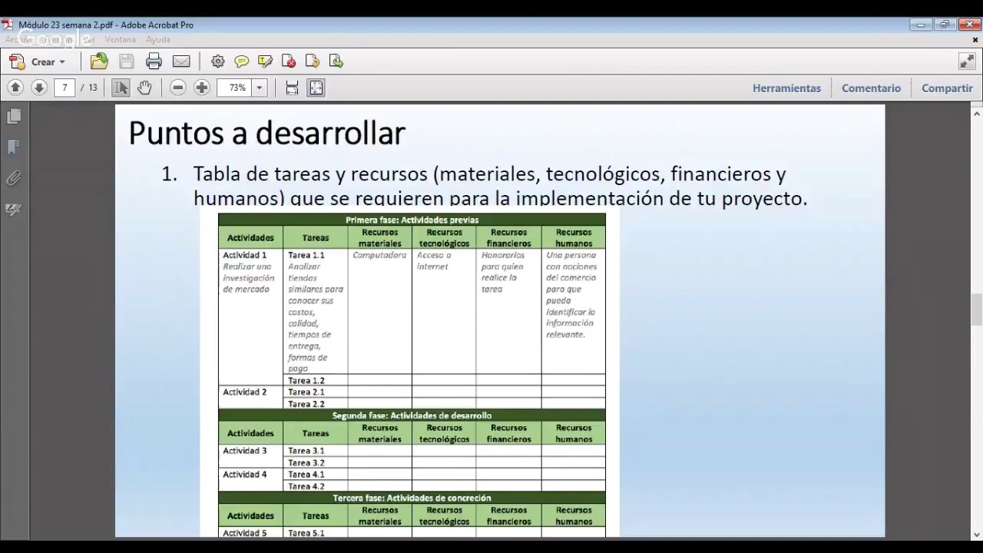The width and height of the screenshot is (983, 553).
Task: Click the 'Actividad 5' cell
Action: 250,533
